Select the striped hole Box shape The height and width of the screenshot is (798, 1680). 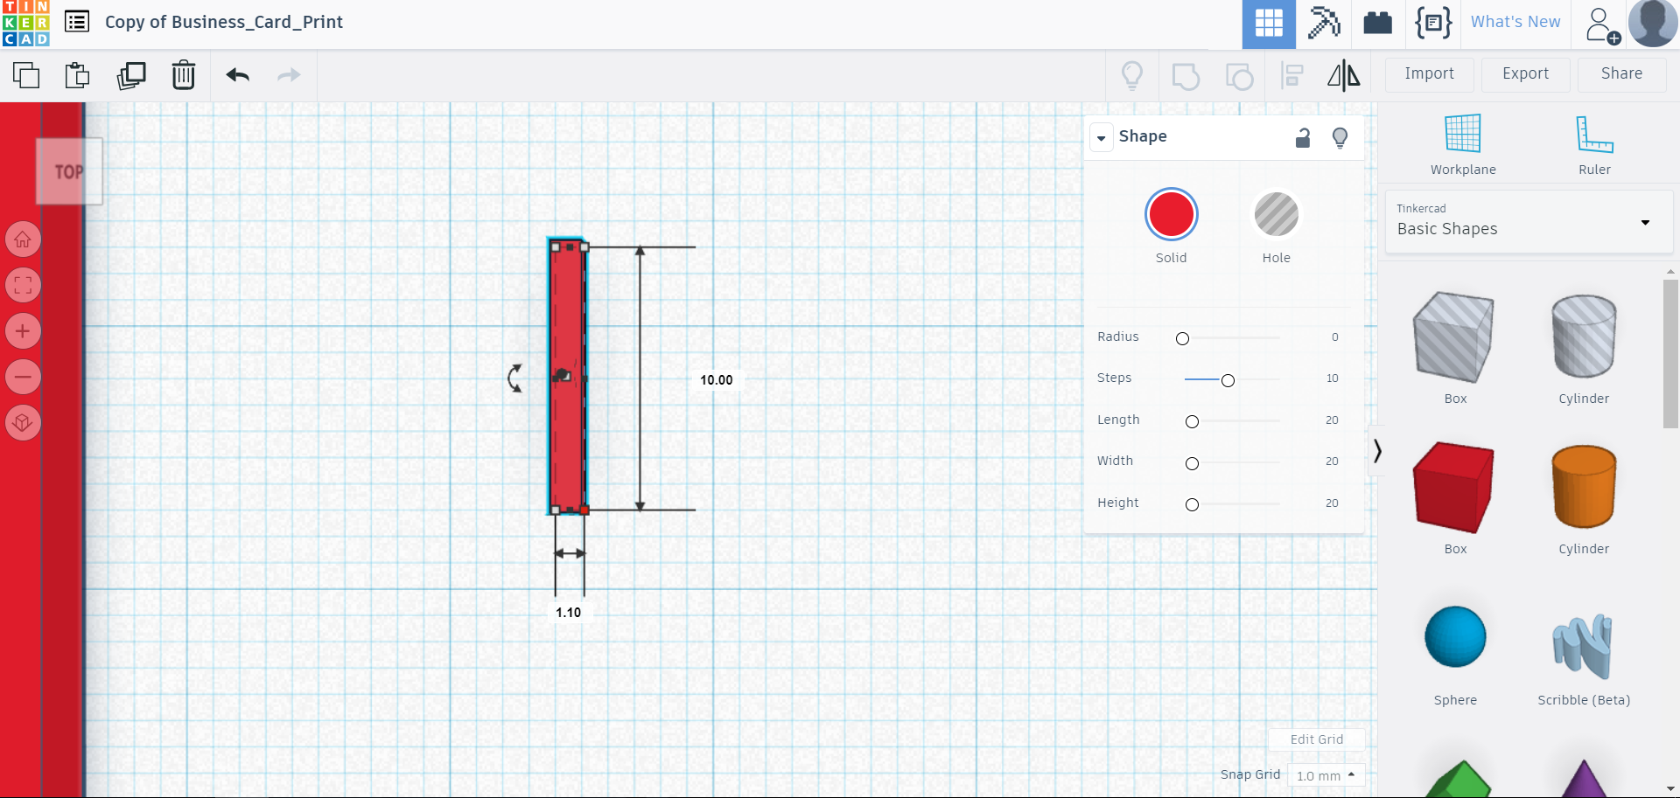pyautogui.click(x=1454, y=338)
